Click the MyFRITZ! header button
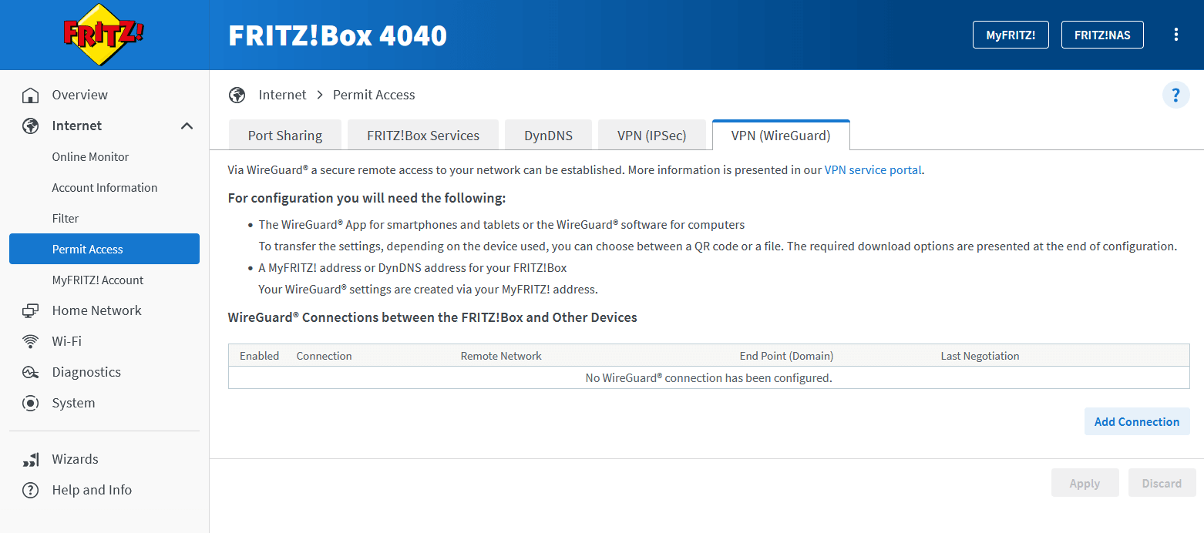Image resolution: width=1204 pixels, height=533 pixels. 1011,35
